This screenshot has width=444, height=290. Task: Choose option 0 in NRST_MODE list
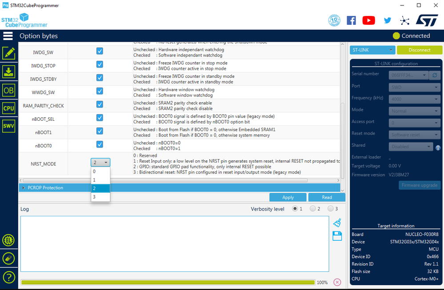100,171
